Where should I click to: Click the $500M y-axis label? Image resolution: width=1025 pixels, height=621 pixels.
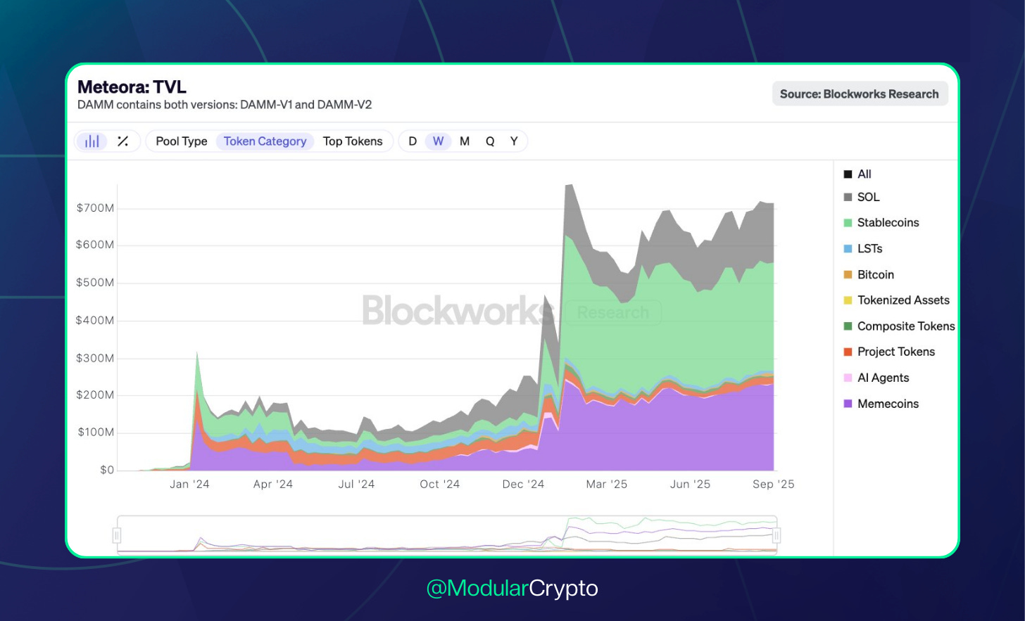click(95, 283)
